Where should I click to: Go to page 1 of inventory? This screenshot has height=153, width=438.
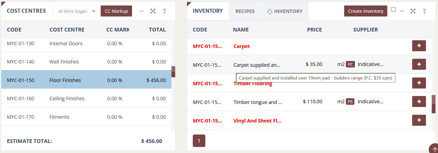199,141
